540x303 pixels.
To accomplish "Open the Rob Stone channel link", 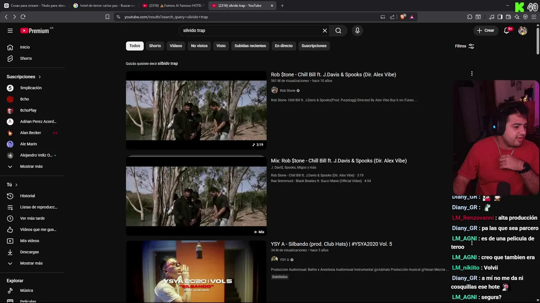I will tap(287, 90).
